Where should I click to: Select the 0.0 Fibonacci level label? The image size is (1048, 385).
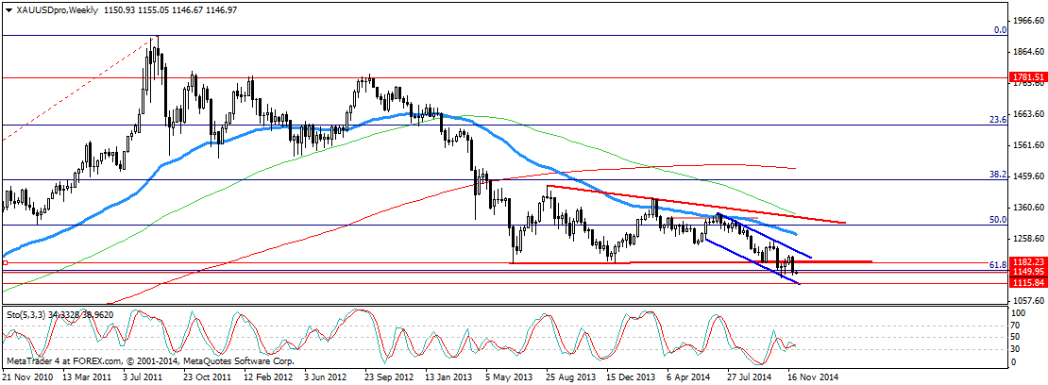click(1000, 30)
